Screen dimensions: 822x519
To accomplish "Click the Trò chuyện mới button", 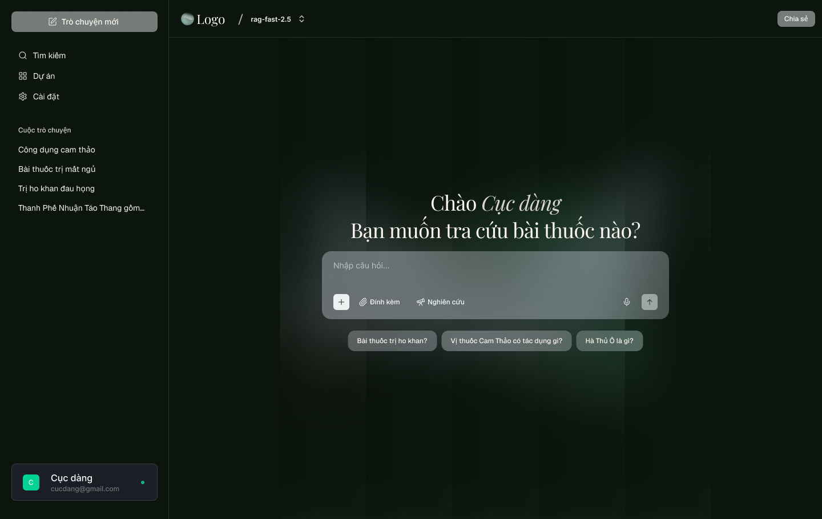I will [x=84, y=22].
